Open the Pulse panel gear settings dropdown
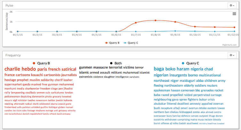This screenshot has height=130, width=241. pos(232,5)
